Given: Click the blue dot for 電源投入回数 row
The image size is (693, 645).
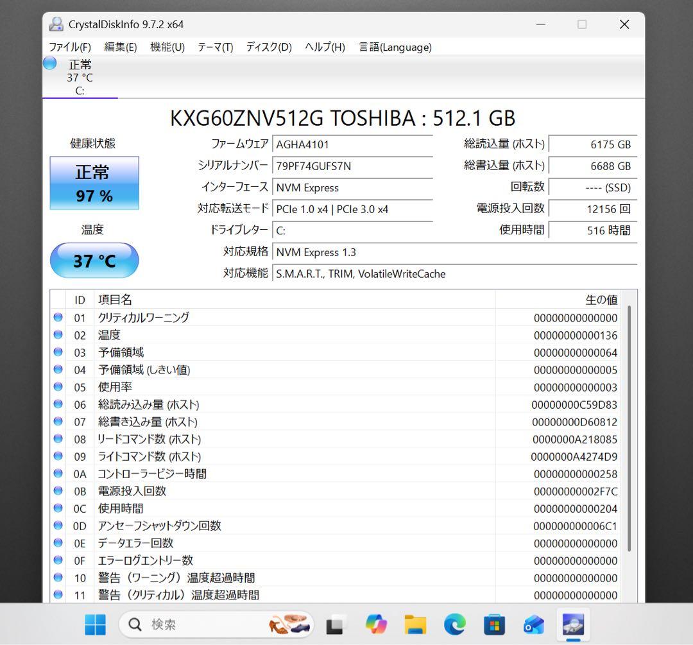Looking at the screenshot, I should pyautogui.click(x=58, y=492).
